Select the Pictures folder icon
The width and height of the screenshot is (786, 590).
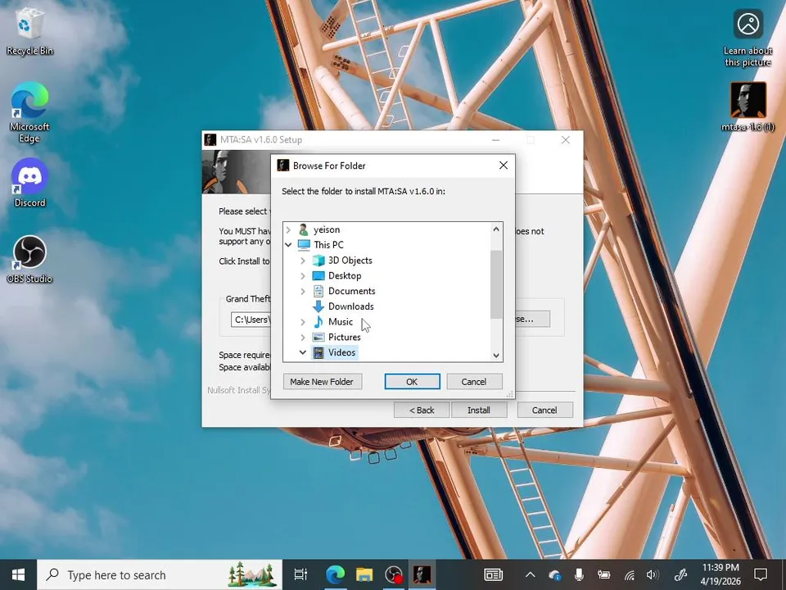pos(318,337)
